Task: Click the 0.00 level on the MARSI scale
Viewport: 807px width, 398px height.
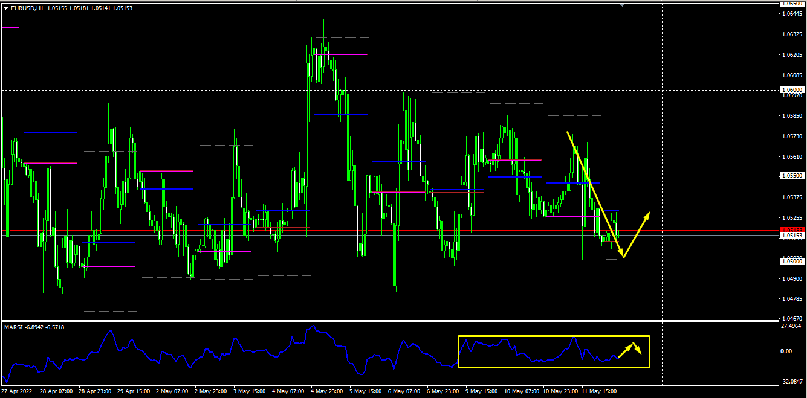Action: pos(786,351)
